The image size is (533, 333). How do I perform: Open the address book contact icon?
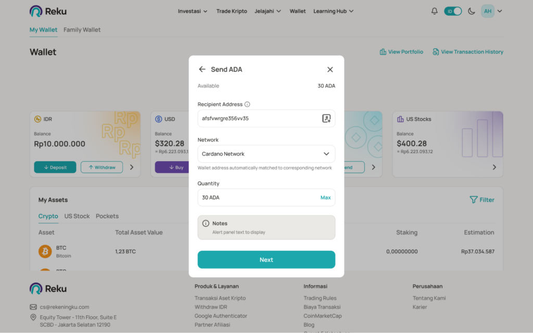[x=326, y=119]
